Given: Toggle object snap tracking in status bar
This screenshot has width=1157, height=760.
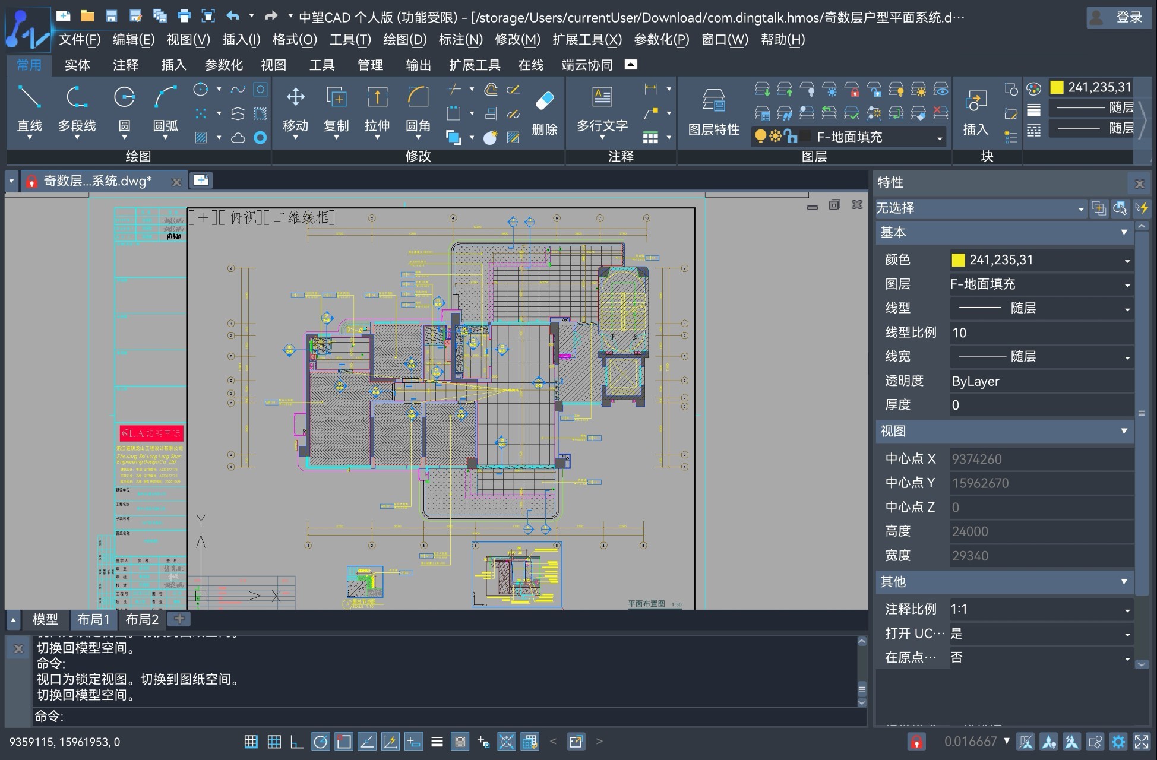Looking at the screenshot, I should pyautogui.click(x=367, y=742).
